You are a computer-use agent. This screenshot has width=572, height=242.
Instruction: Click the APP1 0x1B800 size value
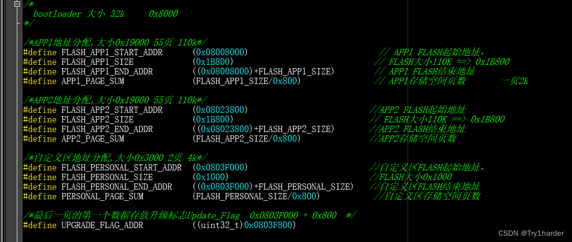pyautogui.click(x=213, y=62)
